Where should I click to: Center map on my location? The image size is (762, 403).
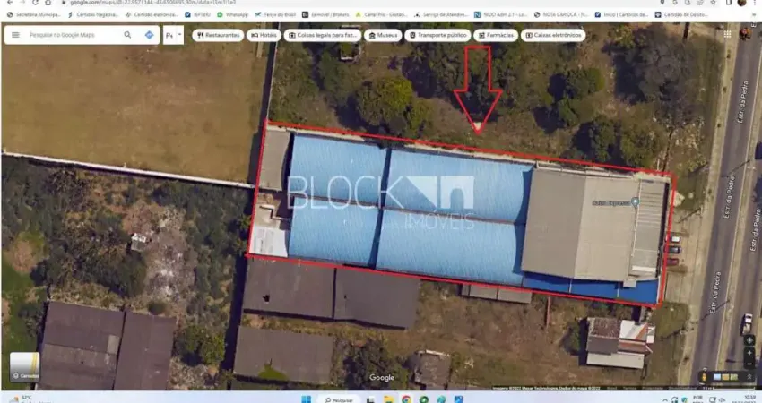(x=749, y=340)
